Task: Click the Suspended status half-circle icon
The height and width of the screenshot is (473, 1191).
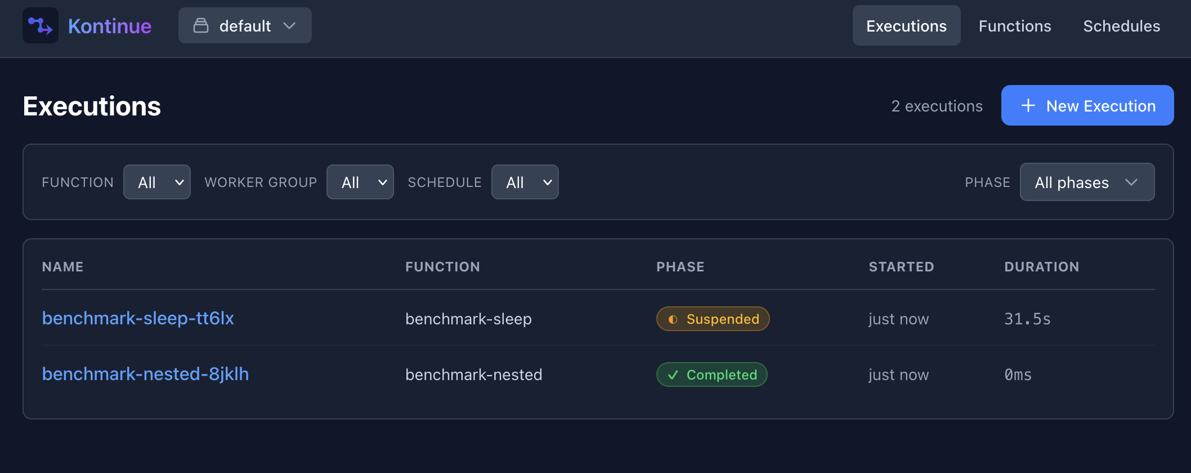Action: pos(673,319)
